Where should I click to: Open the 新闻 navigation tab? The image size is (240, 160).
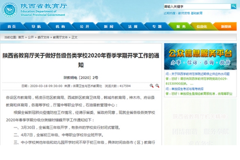[109, 26]
